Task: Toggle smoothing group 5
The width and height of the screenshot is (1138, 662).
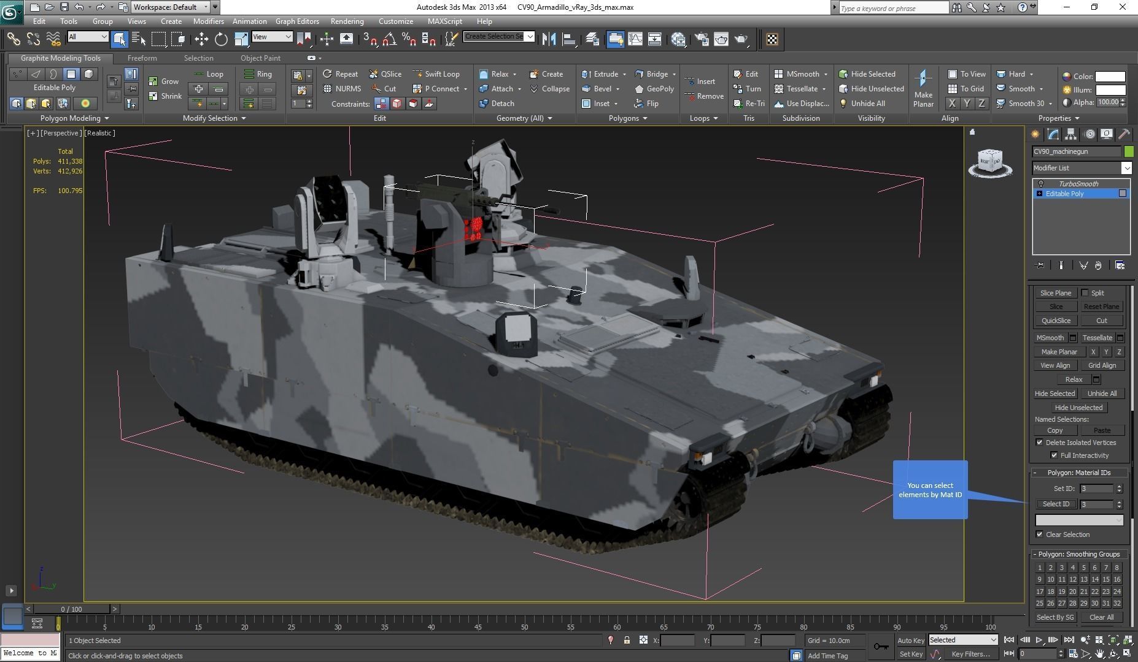Action: click(1084, 568)
